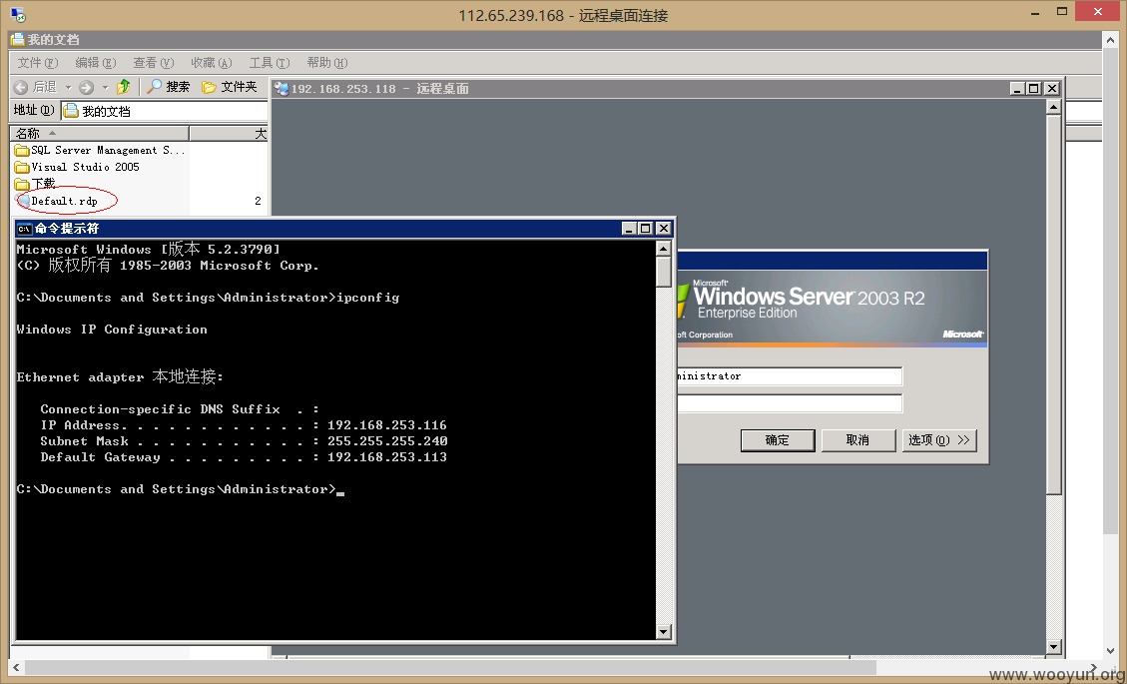Click the Back arrow icon in My Documents toolbar

coord(21,87)
